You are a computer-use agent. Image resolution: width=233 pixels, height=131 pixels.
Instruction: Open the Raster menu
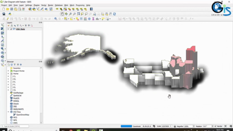[51, 5]
